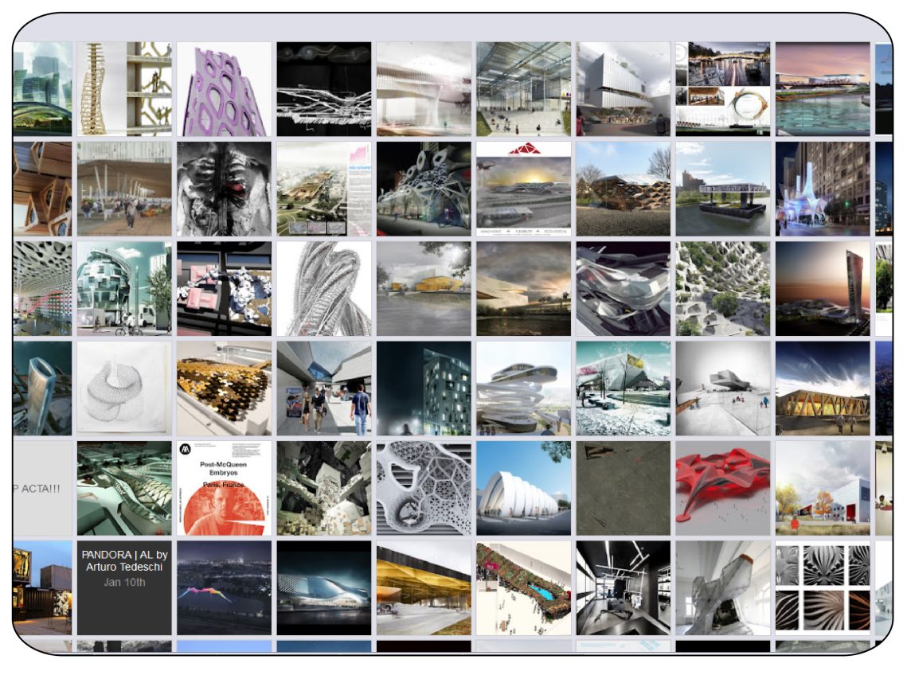Select the red flowing surface render

(x=722, y=488)
